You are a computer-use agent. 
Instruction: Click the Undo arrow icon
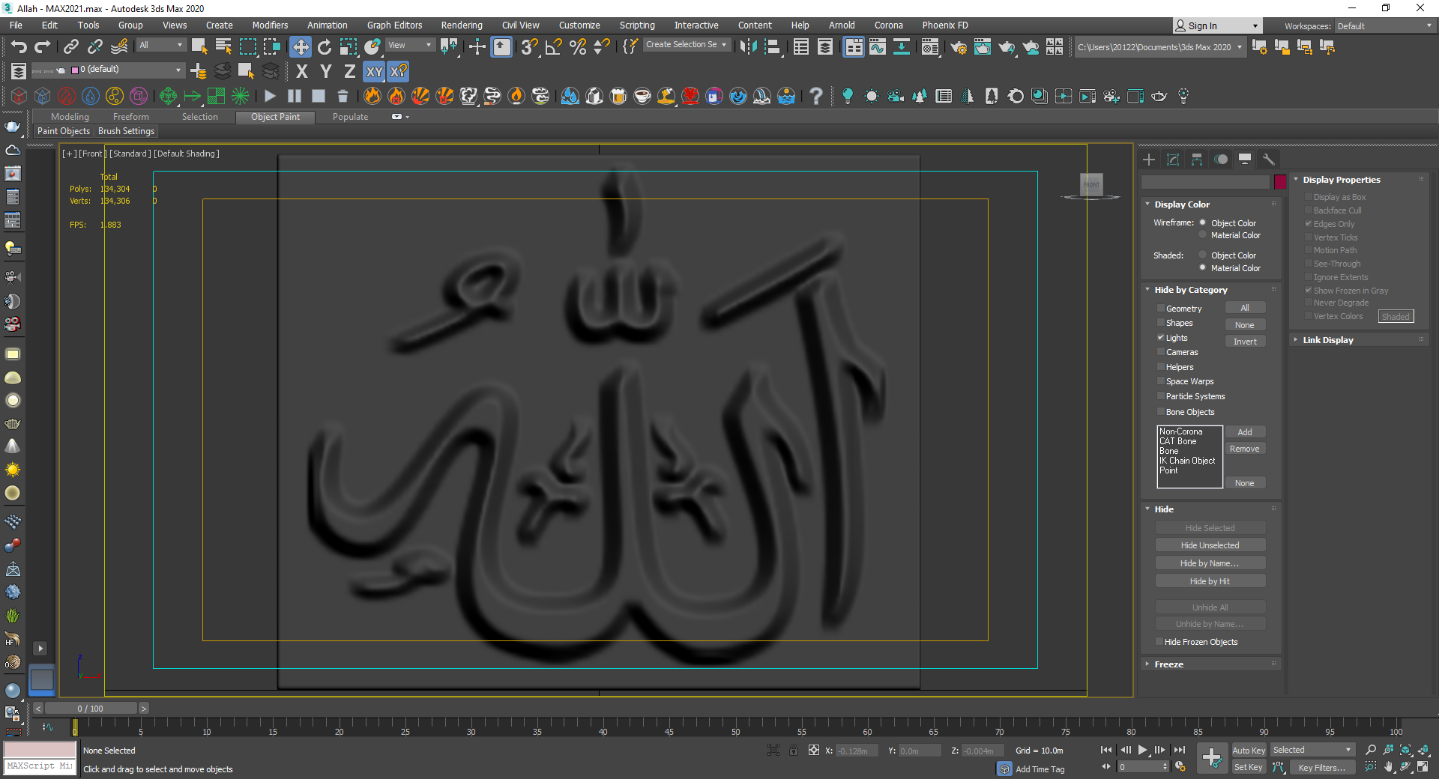coord(19,46)
